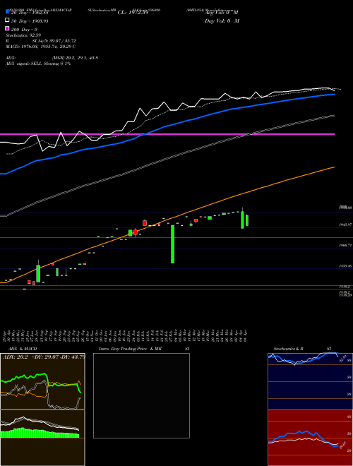
Task: Open the red RSI subchart
Action: 310,438
